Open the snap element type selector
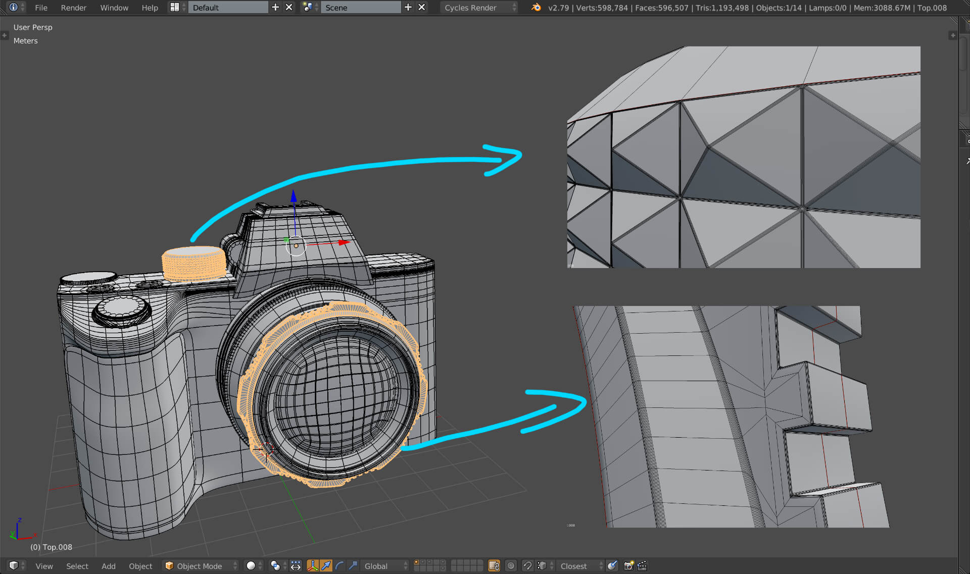970x574 pixels. 545,566
